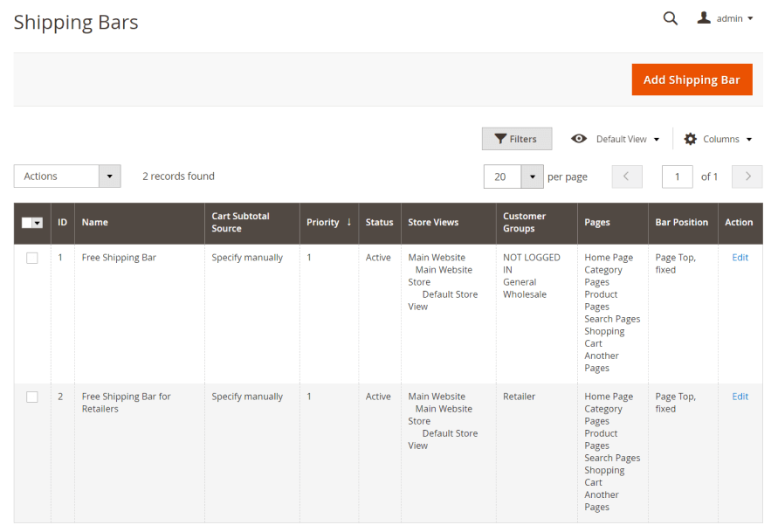This screenshot has height=532, width=778.
Task: Edit the Free Shipping Bar row
Action: coord(740,258)
